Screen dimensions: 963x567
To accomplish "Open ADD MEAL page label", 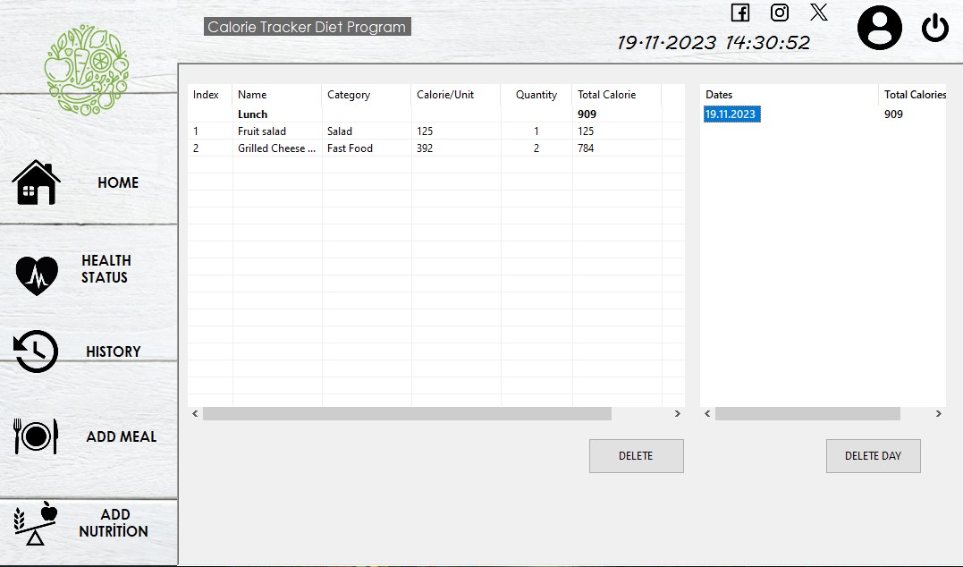I will point(121,436).
